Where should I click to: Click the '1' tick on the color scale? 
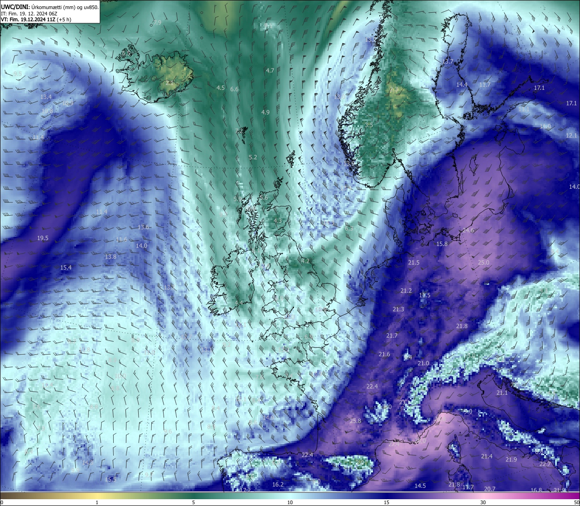pos(97,502)
